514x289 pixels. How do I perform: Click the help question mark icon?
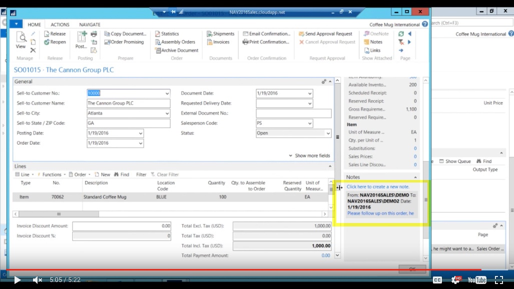[425, 24]
